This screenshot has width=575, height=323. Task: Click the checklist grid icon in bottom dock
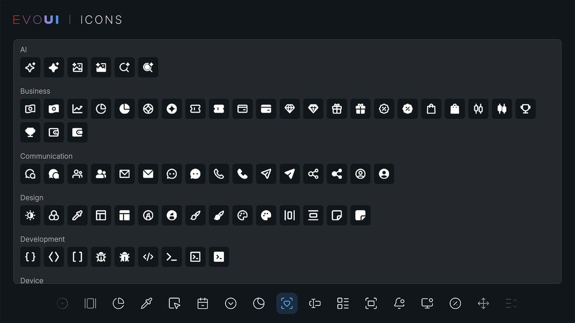[343, 303]
